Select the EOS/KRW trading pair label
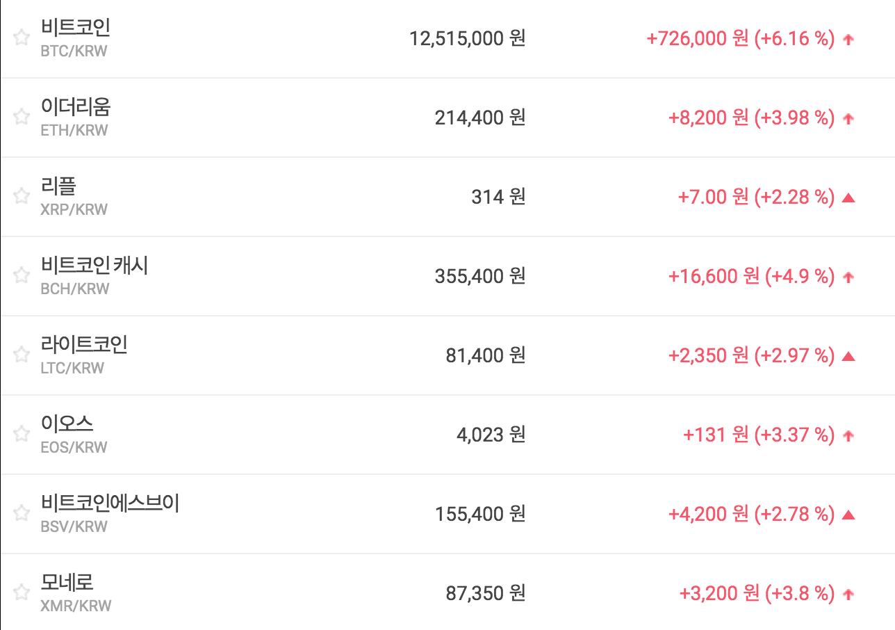 74,447
